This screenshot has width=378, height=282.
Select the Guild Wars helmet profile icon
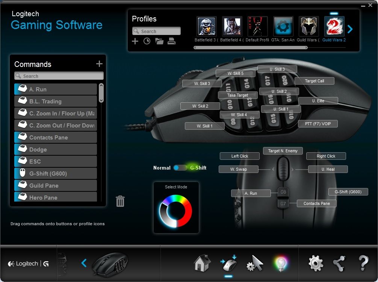click(x=308, y=26)
